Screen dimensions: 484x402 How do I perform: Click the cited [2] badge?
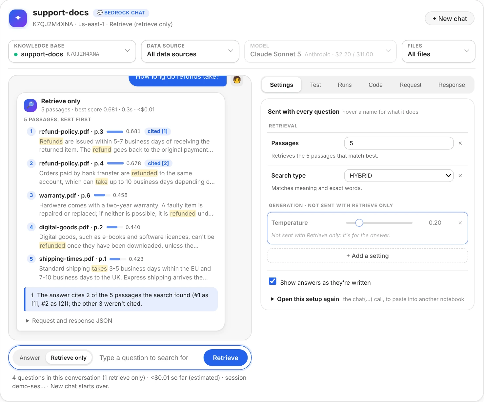(158, 163)
